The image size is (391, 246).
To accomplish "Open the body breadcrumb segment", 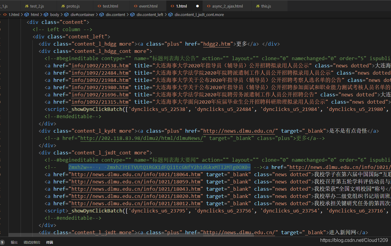I will [55, 15].
